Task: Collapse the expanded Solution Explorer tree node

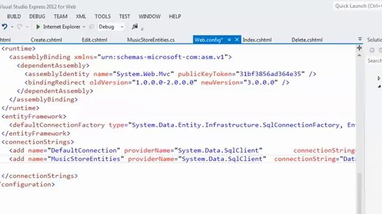Action: coord(379,86)
